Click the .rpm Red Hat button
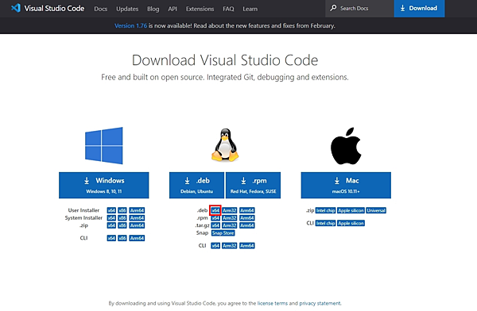The width and height of the screenshot is (477, 311). click(253, 186)
